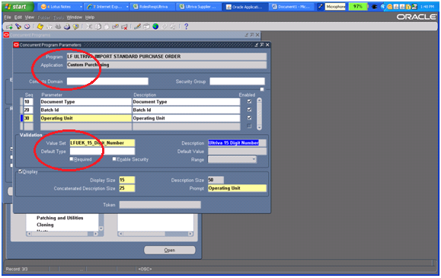Image resolution: width=441 pixels, height=278 pixels.
Task: Click the Translations globe icon
Action: 155,27
